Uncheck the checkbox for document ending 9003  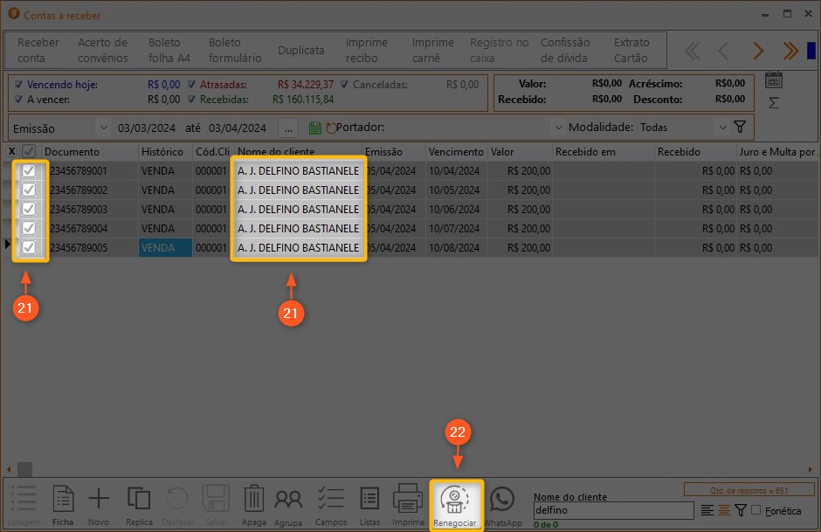click(29, 210)
